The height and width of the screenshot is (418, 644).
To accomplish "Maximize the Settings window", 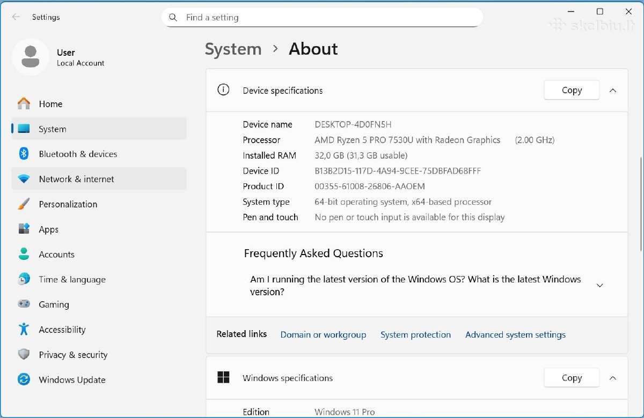I will click(x=600, y=11).
